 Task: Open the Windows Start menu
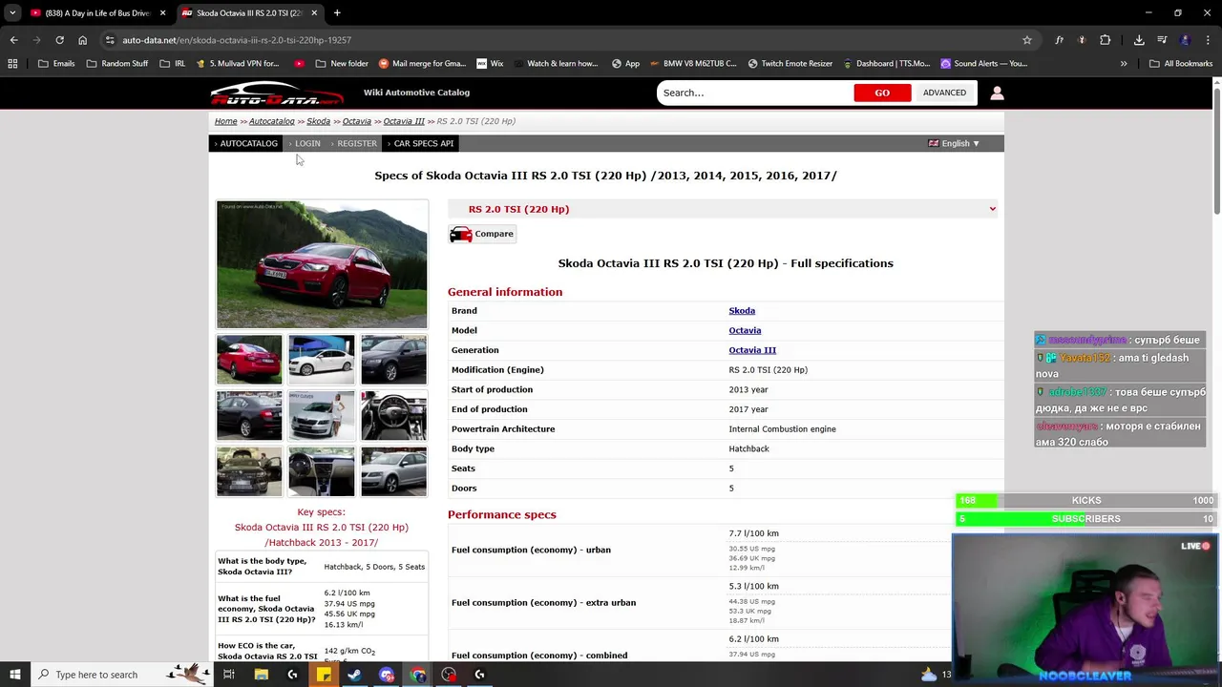[x=14, y=675]
